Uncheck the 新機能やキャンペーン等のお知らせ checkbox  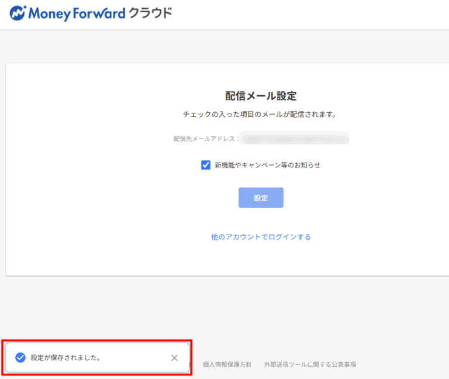206,165
